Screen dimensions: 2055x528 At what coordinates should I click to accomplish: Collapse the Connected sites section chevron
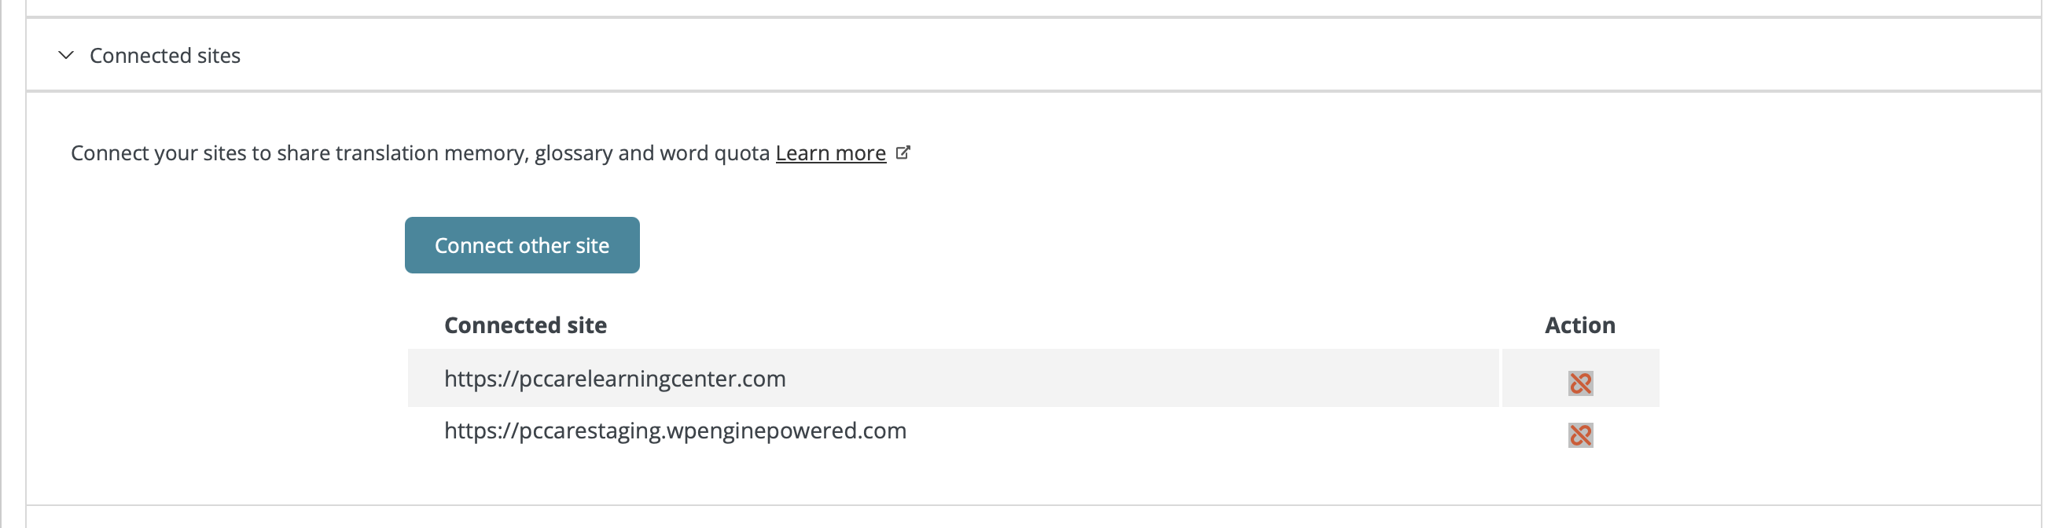pos(66,56)
